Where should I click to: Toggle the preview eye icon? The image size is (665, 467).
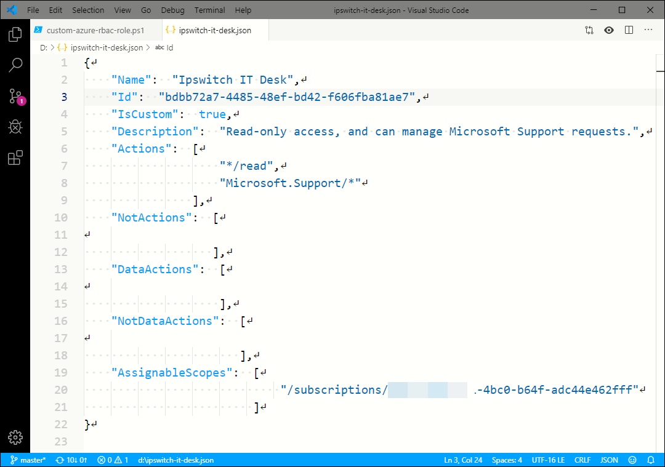click(x=609, y=30)
